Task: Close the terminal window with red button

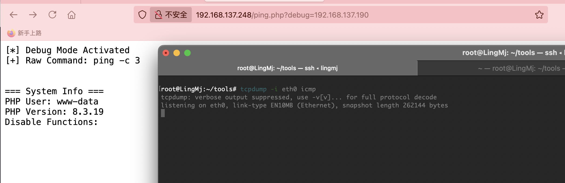Action: pos(166,53)
